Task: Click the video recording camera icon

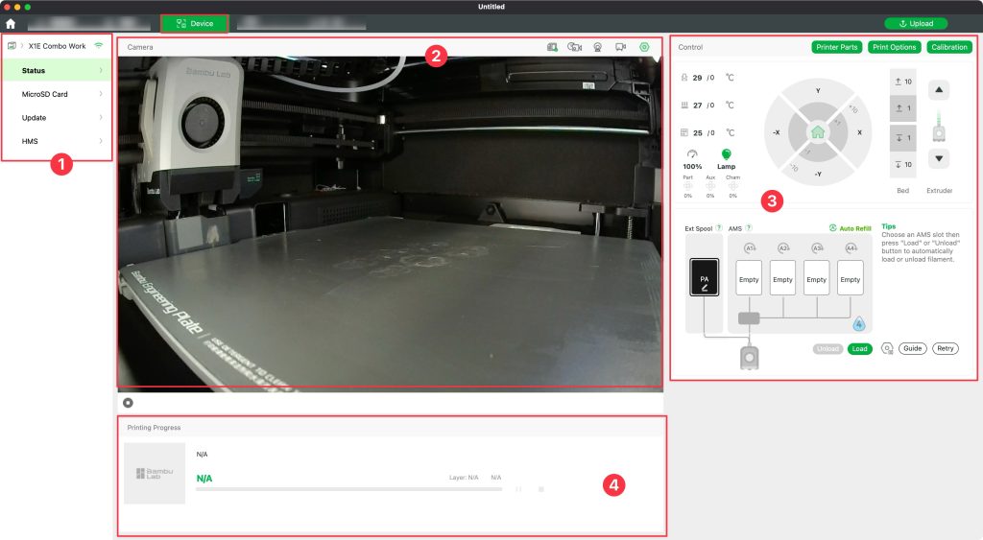Action: pos(620,46)
